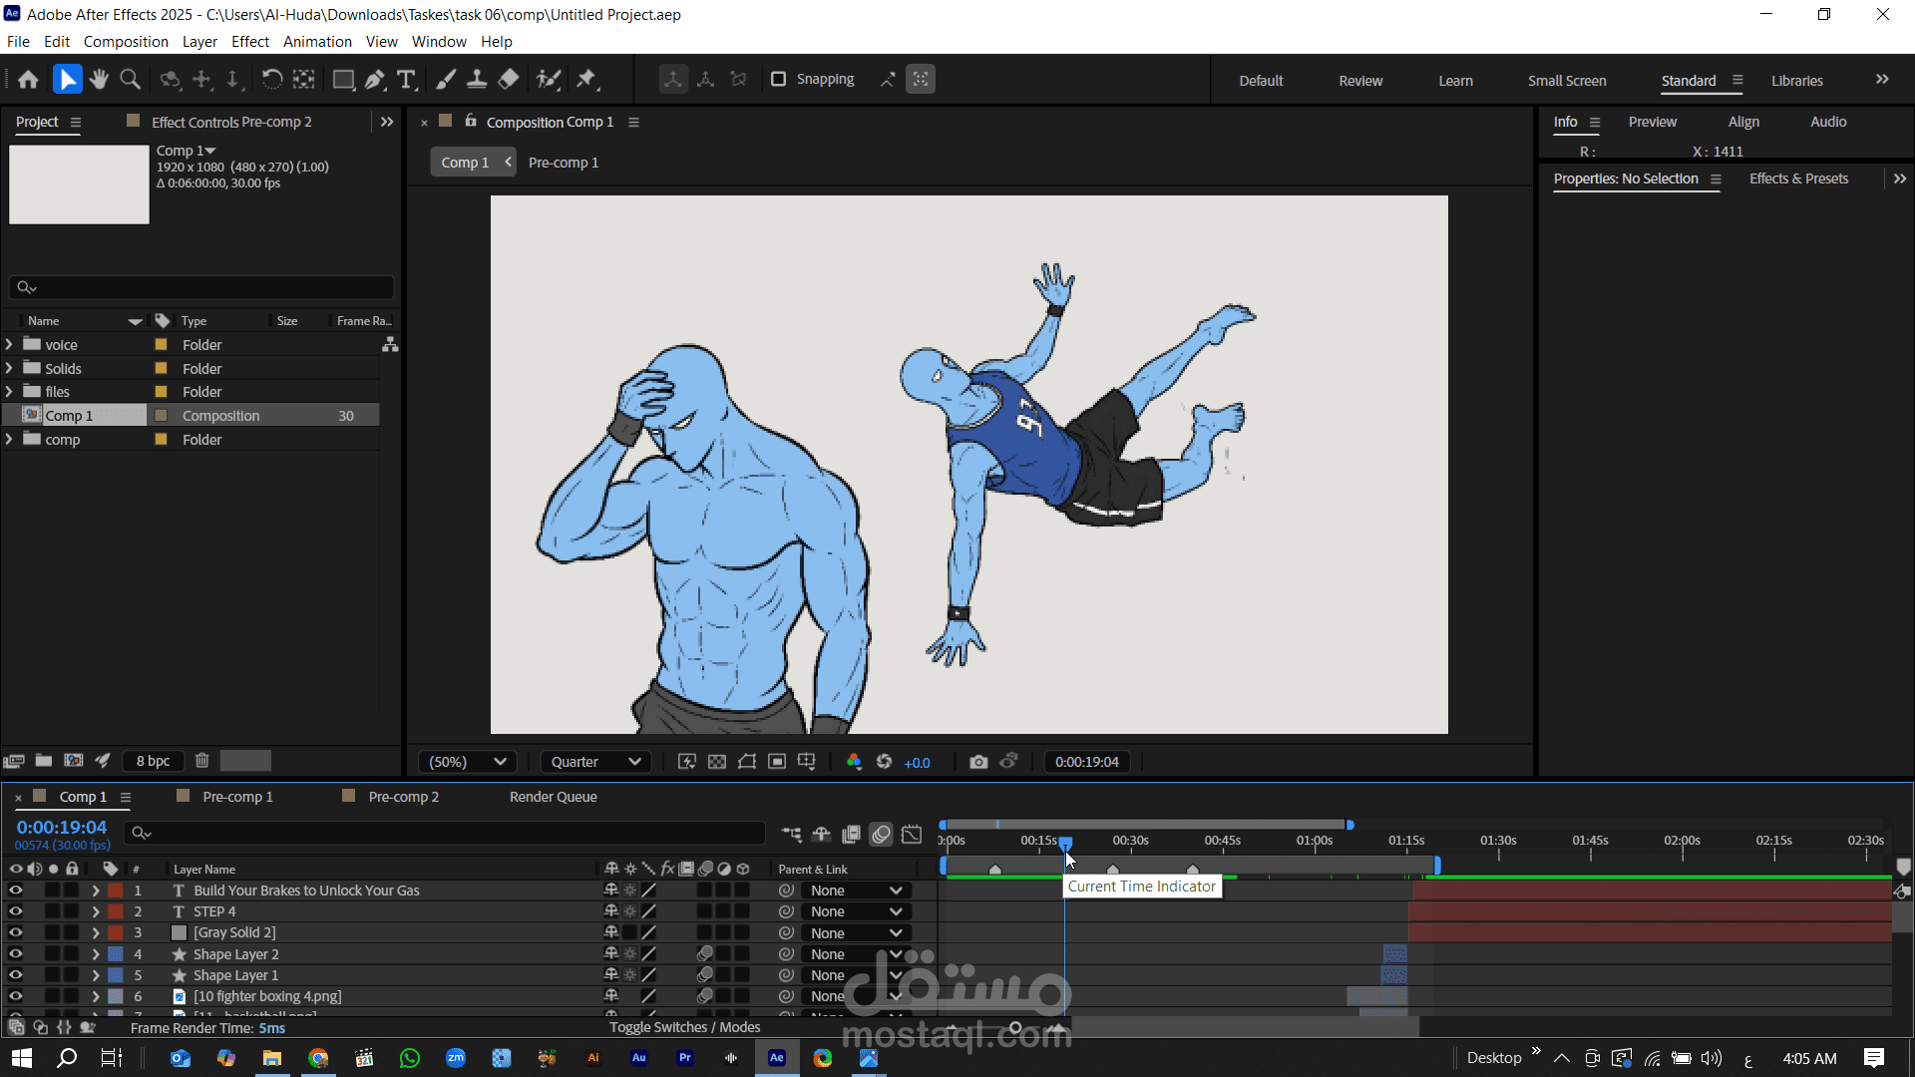The image size is (1915, 1077).
Task: Open the Render Queue tab
Action: pyautogui.click(x=554, y=797)
